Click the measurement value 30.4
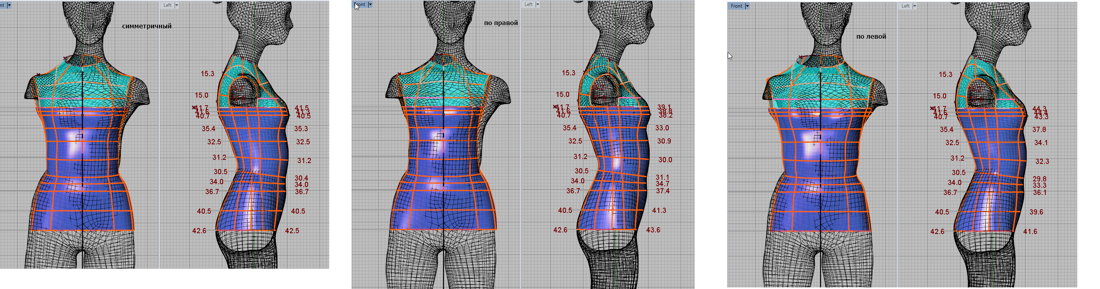This screenshot has width=1100, height=289. coord(301,178)
